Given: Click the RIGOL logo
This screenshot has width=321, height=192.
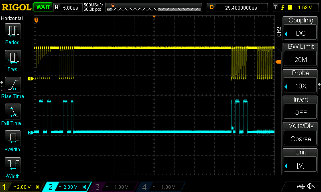Looking at the screenshot, I should coord(16,7).
